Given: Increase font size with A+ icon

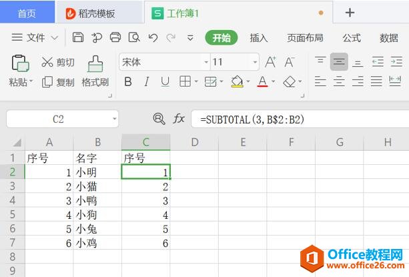Looking at the screenshot, I should click(x=270, y=62).
